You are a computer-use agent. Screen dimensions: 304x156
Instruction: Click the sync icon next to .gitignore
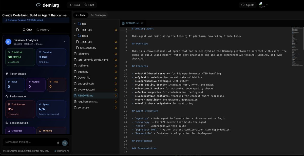pyautogui.click(x=116, y=54)
